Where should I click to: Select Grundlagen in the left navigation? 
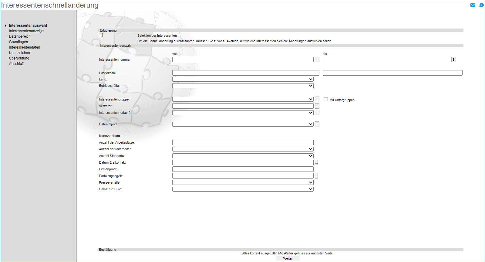pos(19,42)
